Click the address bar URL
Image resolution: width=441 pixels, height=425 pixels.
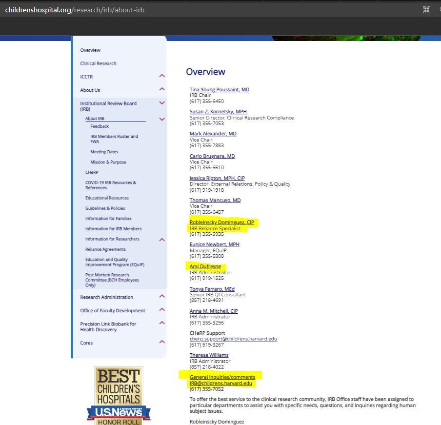click(x=74, y=10)
